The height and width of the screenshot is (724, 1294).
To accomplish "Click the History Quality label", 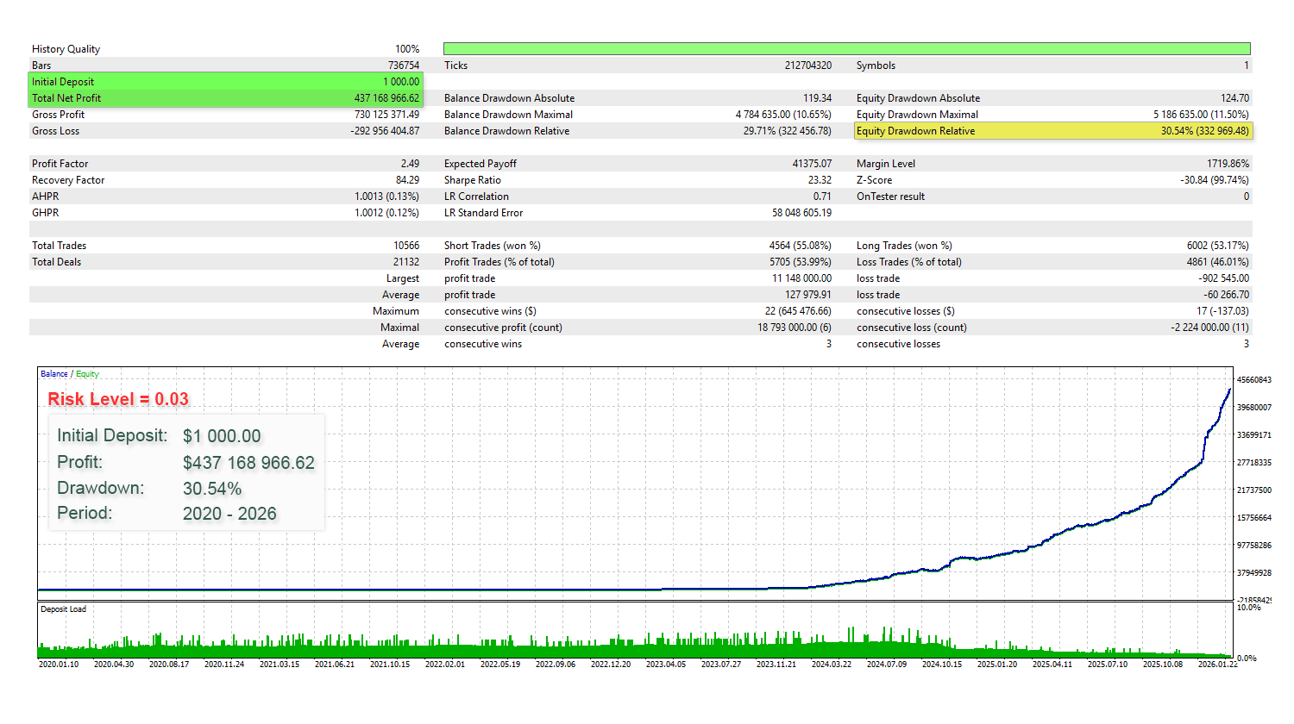I will click(x=66, y=49).
